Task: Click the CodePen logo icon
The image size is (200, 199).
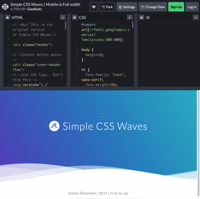Action: click(x=5, y=7)
